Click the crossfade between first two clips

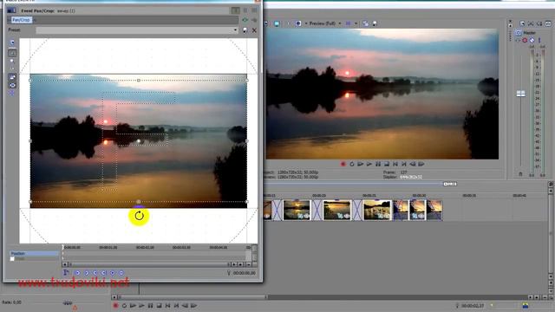point(317,210)
